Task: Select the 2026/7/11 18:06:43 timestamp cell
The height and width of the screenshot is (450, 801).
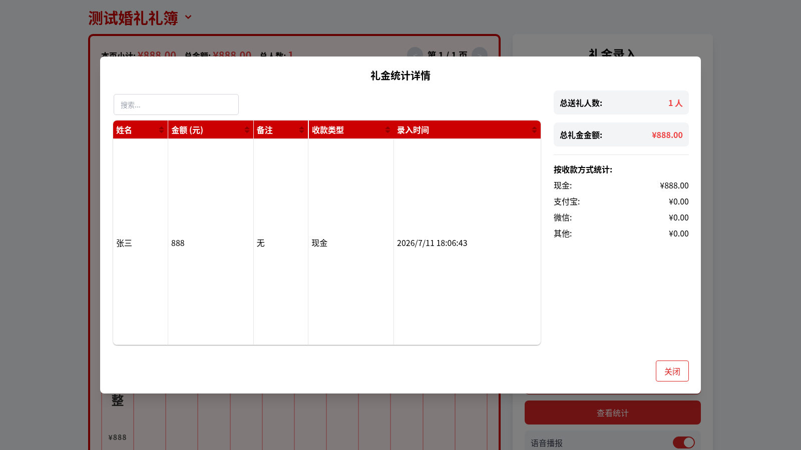Action: (467, 243)
